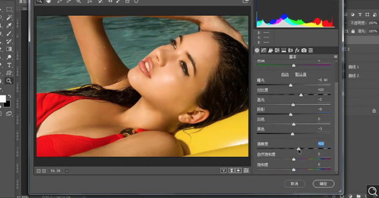Click the 对比度 contrast slider handle

[x=301, y=95]
